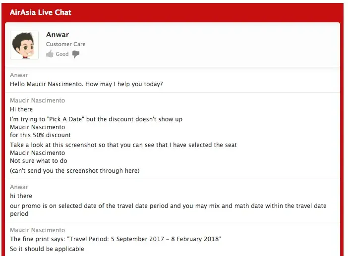348x256 pixels.
Task: Click the "can't send you the screenshot" message
Action: click(x=74, y=171)
